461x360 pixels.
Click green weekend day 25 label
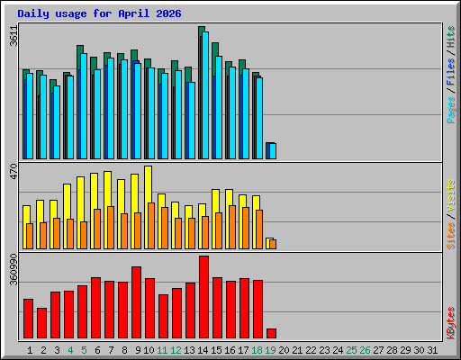(x=352, y=350)
